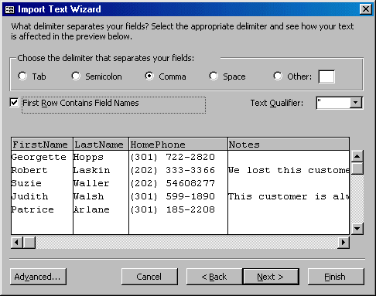Image resolution: width=376 pixels, height=296 pixels.
Task: Open the Advanced... settings
Action: pos(38,277)
